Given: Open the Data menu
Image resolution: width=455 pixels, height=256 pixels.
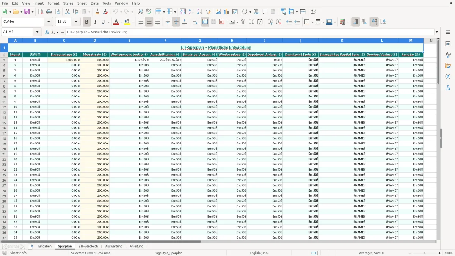Looking at the screenshot, I should coord(94,3).
